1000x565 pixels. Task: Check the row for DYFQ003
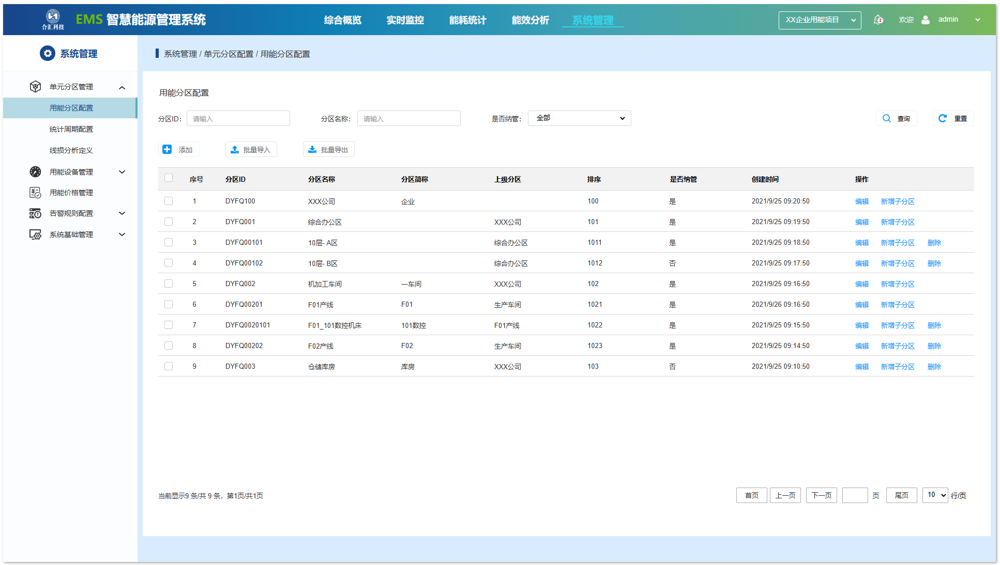tap(169, 366)
